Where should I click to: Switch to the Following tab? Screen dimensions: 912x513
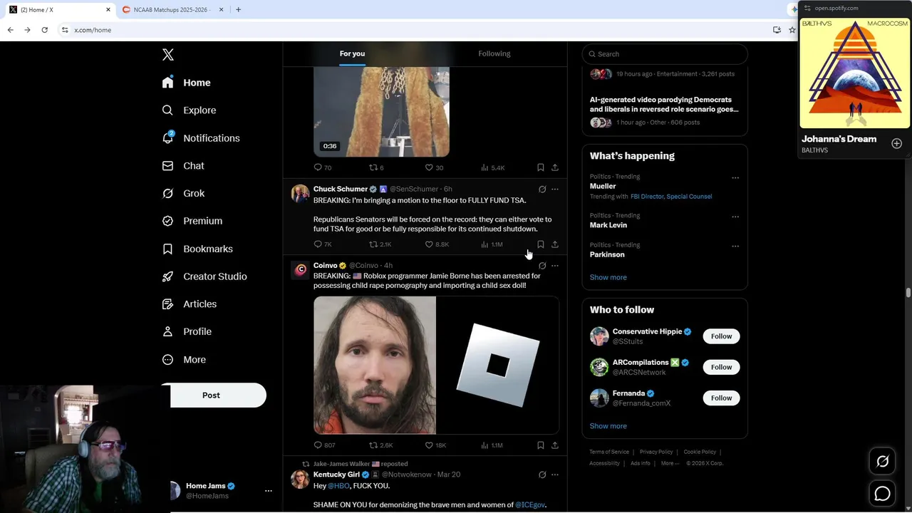click(494, 53)
